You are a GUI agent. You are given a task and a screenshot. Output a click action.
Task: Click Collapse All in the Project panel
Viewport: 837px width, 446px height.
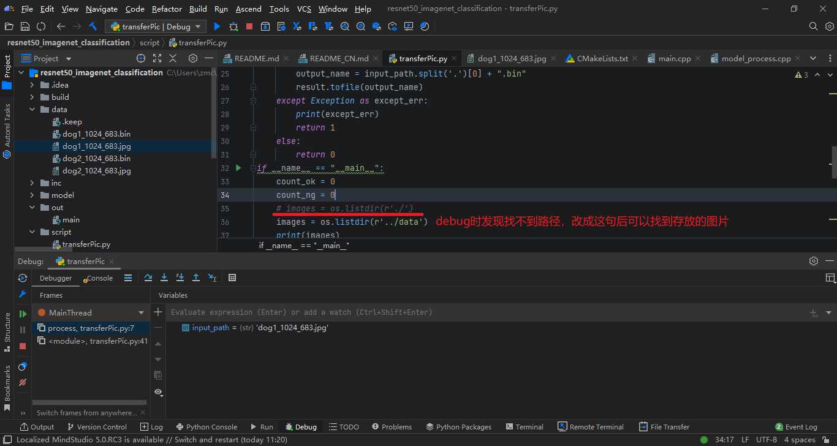pyautogui.click(x=173, y=58)
